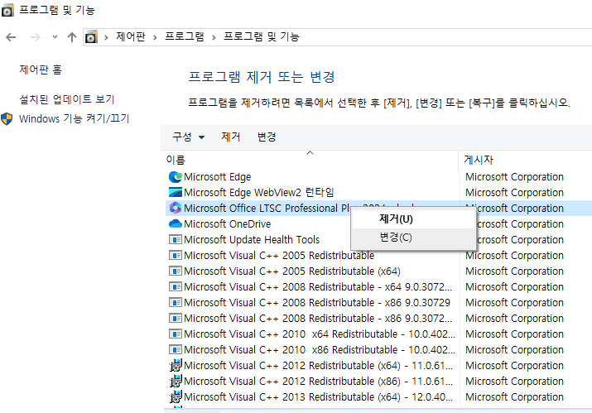Viewport: 592px width, 413px height.
Task: Select Microsoft Edge WebView2 런타임 row text
Action: (259, 193)
